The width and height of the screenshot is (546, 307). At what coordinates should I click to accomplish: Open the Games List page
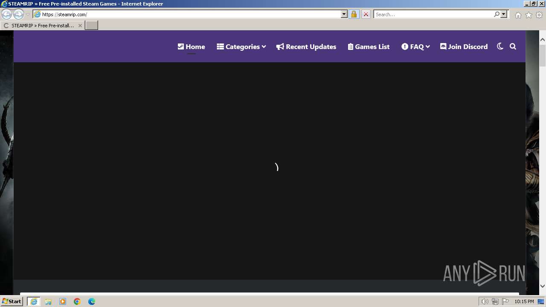click(x=369, y=46)
